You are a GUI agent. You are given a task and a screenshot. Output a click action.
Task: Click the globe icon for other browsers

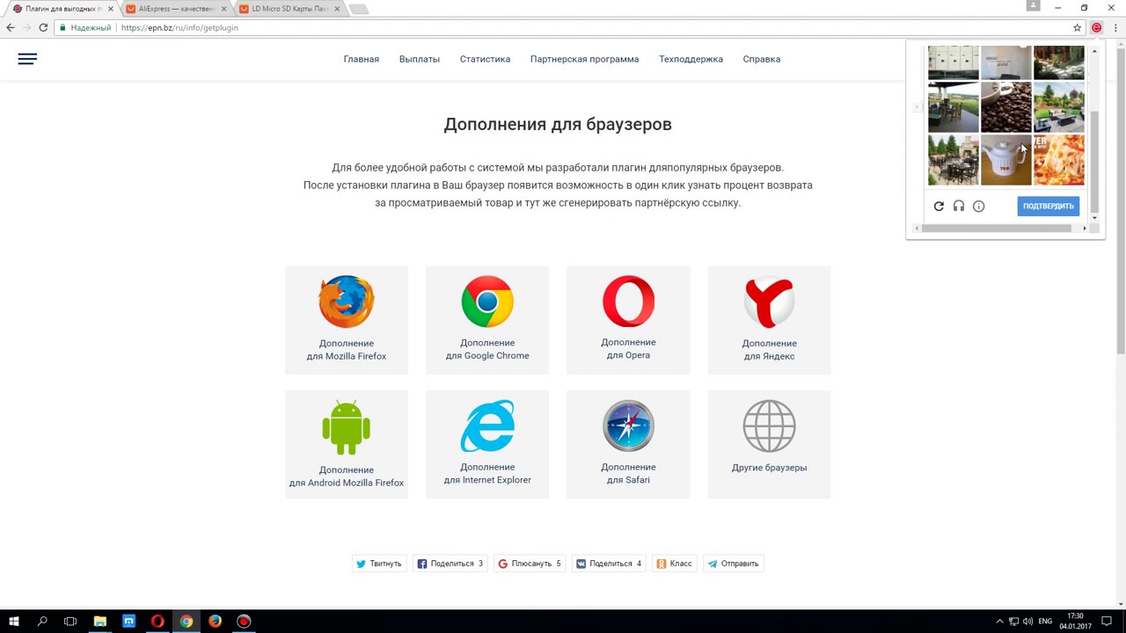769,426
